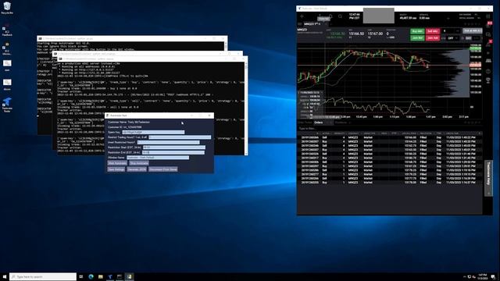Click the Join Bid green button
The image size is (500, 281).
pos(417,38)
